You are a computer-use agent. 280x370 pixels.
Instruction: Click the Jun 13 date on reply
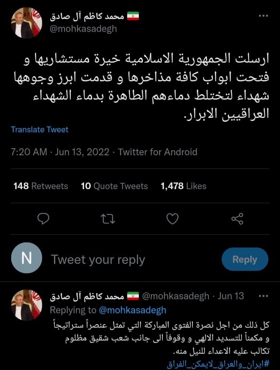231,296
